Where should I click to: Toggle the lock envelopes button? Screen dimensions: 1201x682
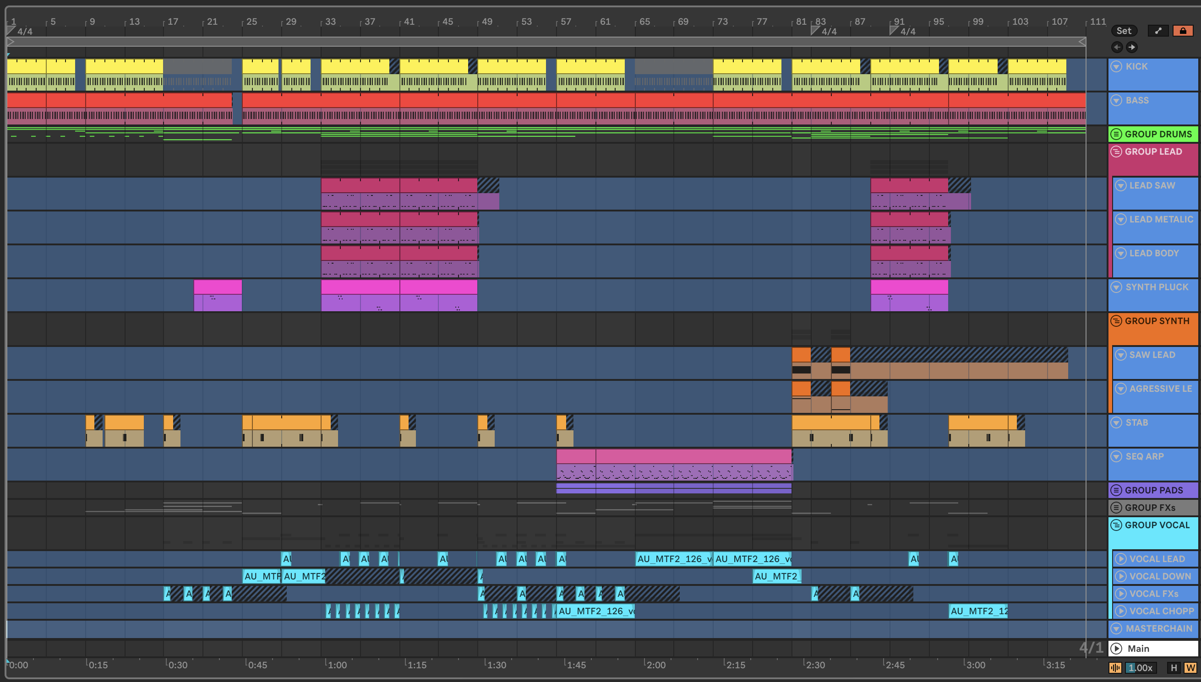pyautogui.click(x=1183, y=31)
